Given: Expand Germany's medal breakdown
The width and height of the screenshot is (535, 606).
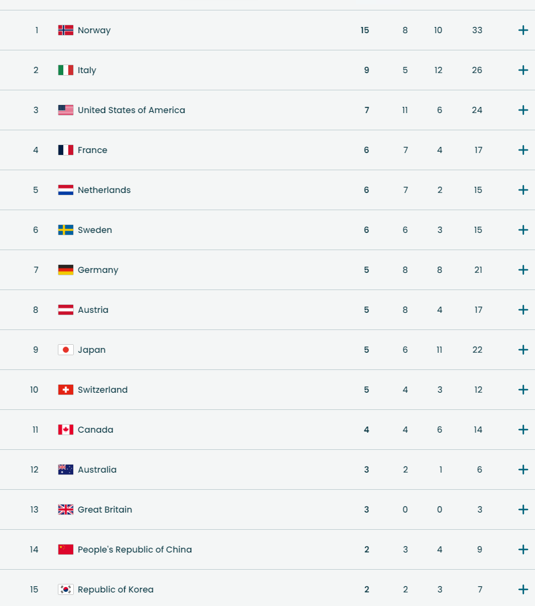Looking at the screenshot, I should tap(523, 270).
